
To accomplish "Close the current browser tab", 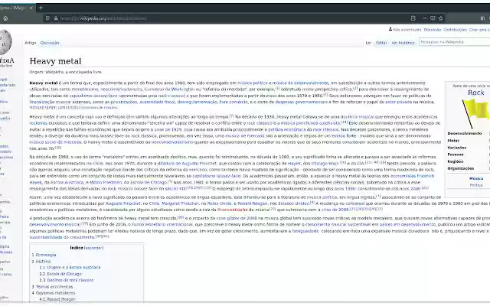I will 31,8.
